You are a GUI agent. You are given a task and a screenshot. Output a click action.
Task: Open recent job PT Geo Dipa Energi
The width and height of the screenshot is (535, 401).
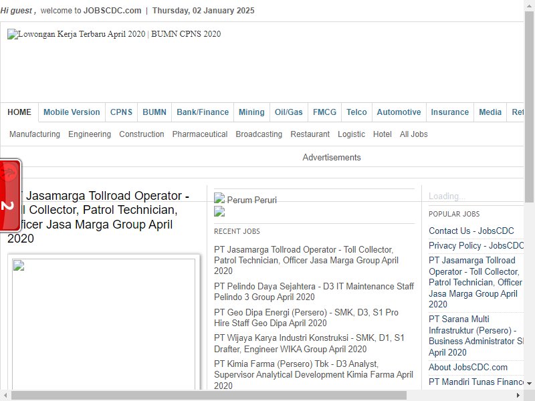point(306,317)
